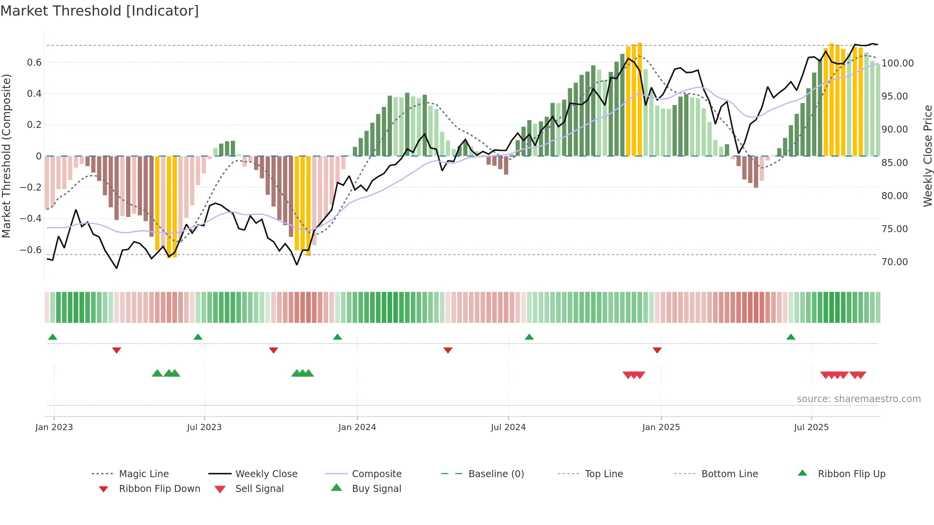Toggle the Composite legend entry
The width and height of the screenshot is (934, 525).
coord(363,474)
